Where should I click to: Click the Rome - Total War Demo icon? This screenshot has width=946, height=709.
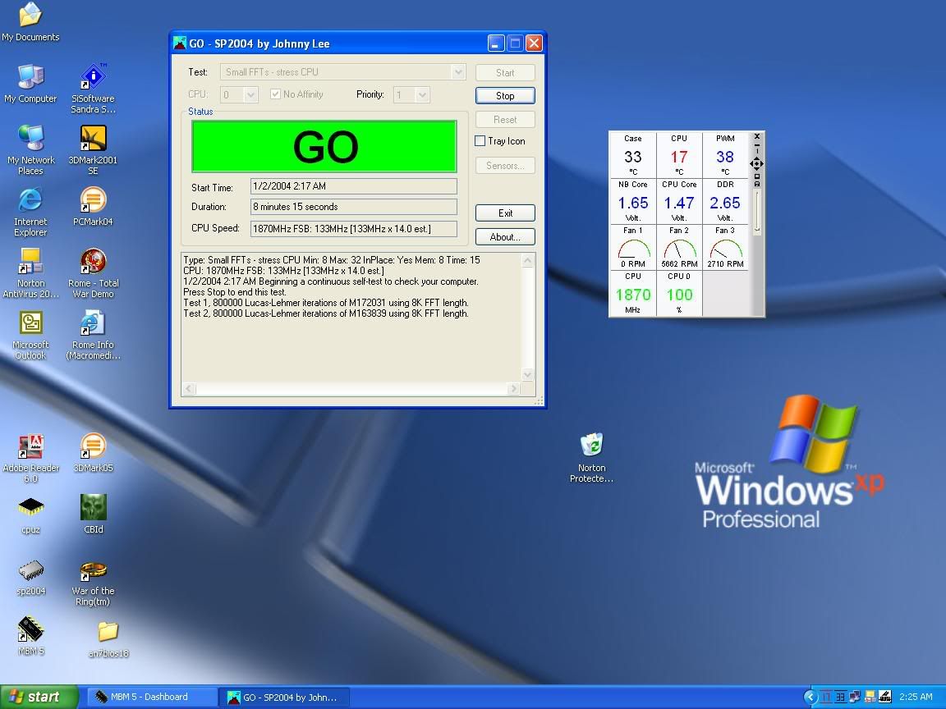pyautogui.click(x=93, y=262)
